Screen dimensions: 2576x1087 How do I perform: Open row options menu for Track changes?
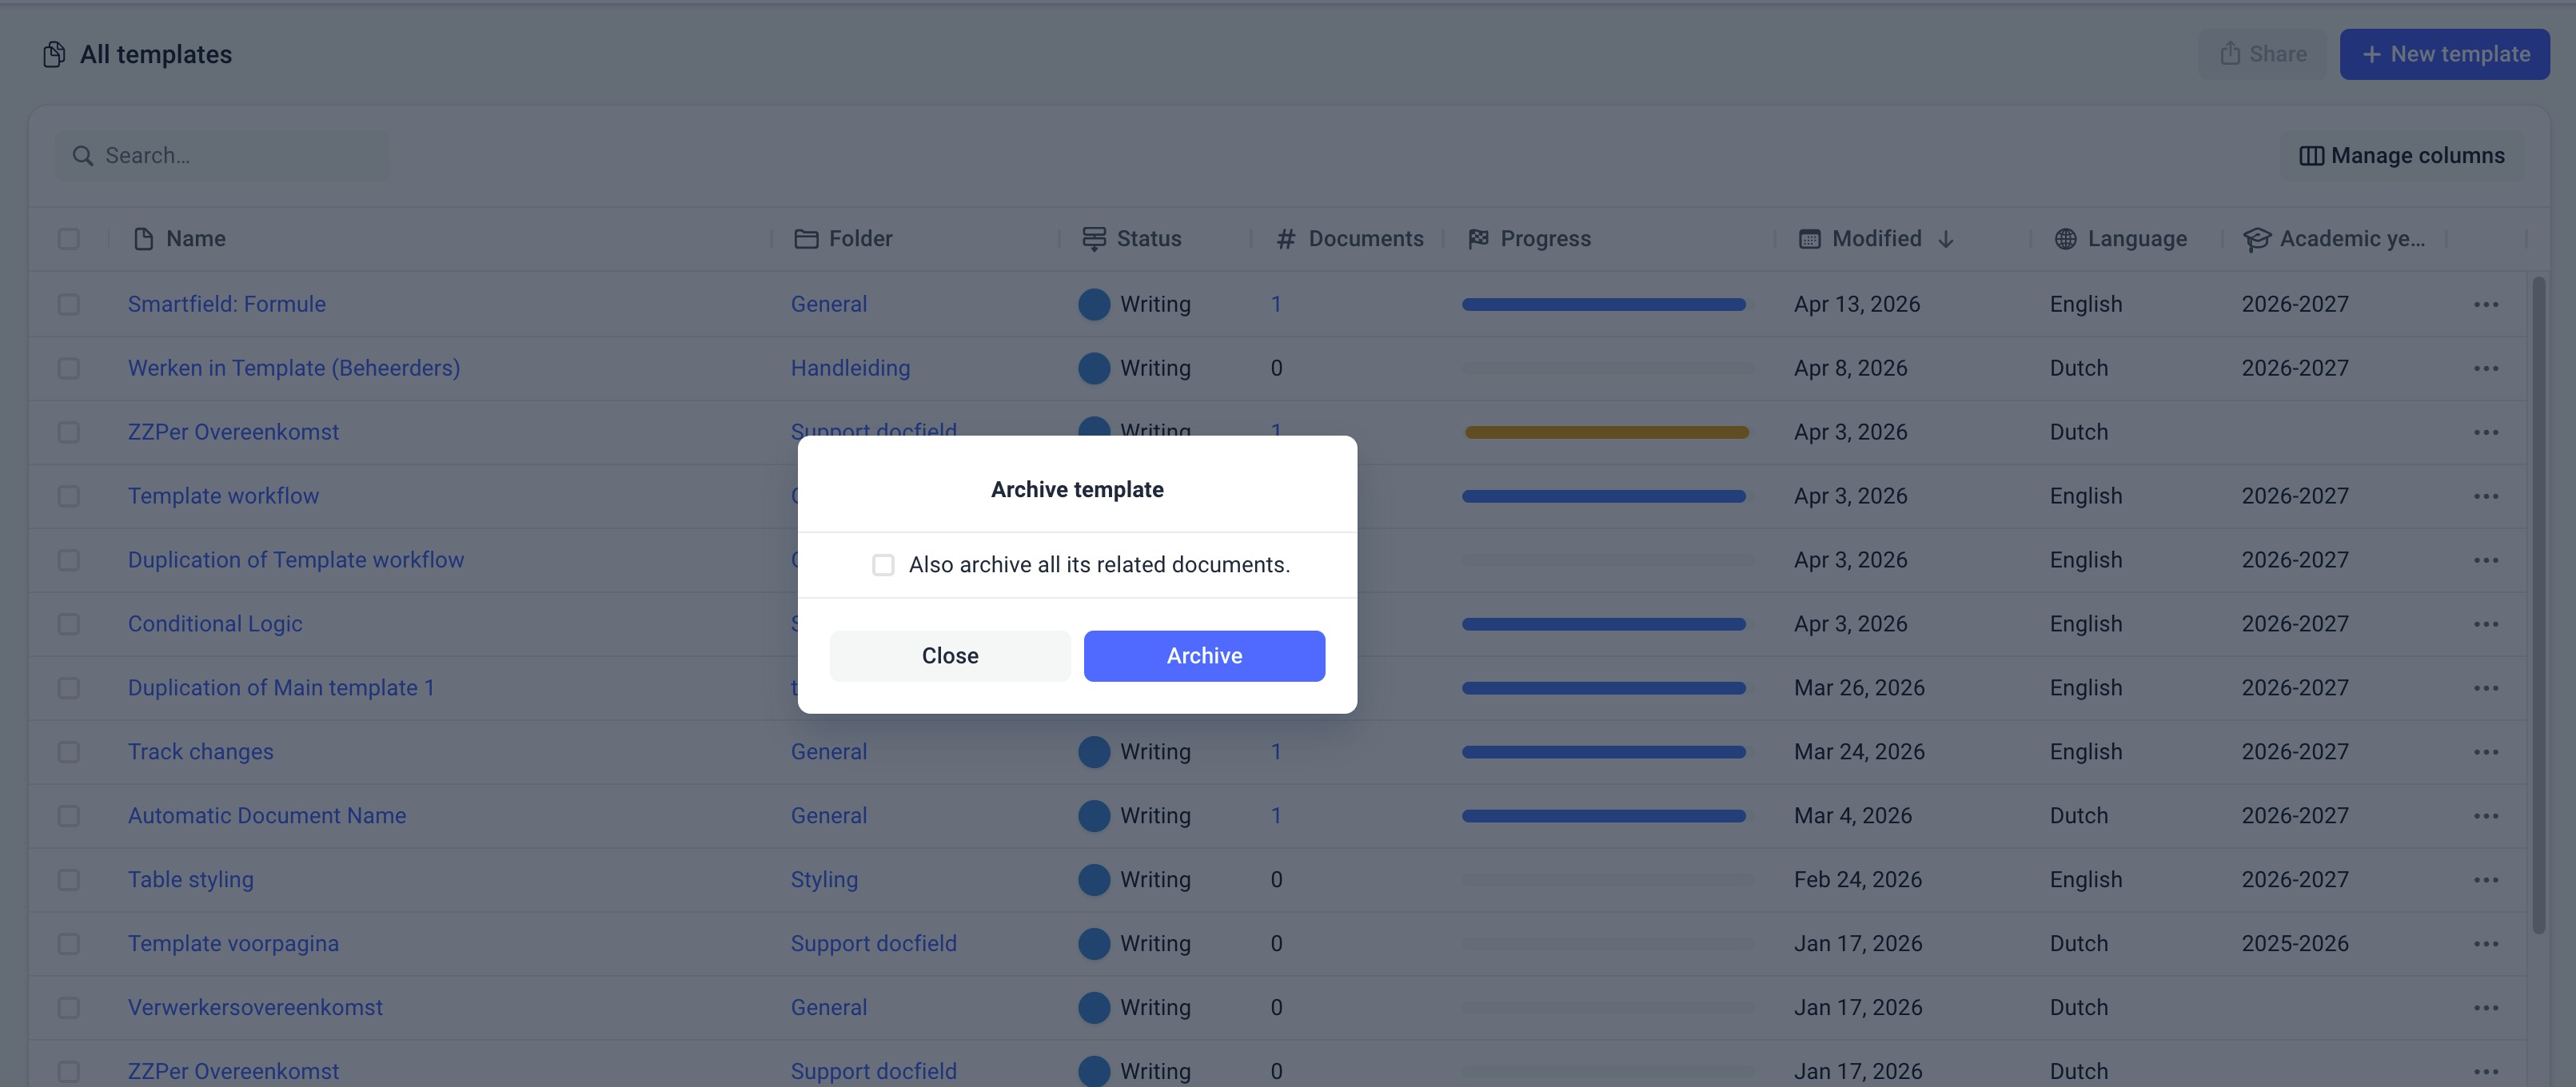[2486, 752]
